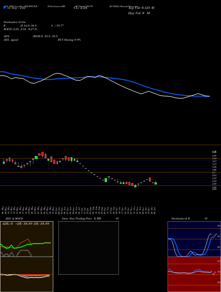Click 'BUY Slowing @ 0%' signal text
The image size is (221, 292).
pyautogui.click(x=69, y=40)
